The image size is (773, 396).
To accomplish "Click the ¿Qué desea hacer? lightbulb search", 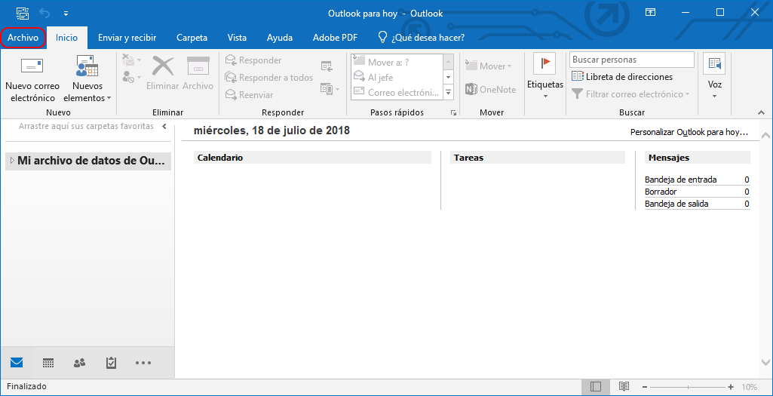I will 421,38.
